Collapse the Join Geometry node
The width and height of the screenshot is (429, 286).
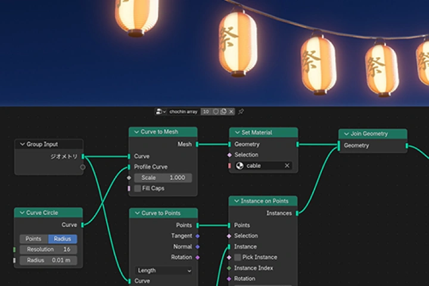(346, 134)
